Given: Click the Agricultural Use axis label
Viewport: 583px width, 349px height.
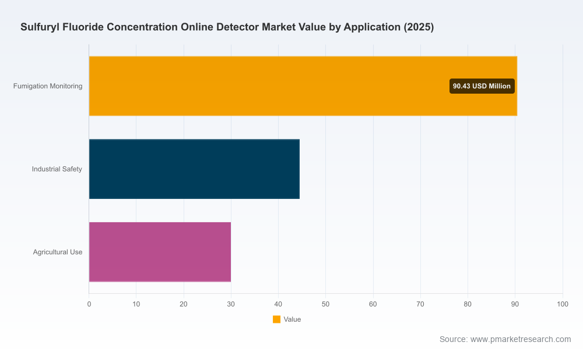Looking at the screenshot, I should 58,252.
